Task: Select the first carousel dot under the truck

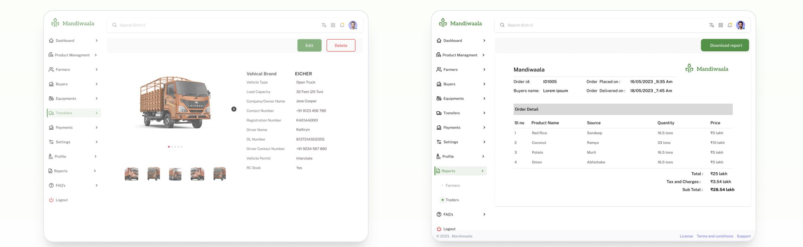Action: tap(169, 147)
